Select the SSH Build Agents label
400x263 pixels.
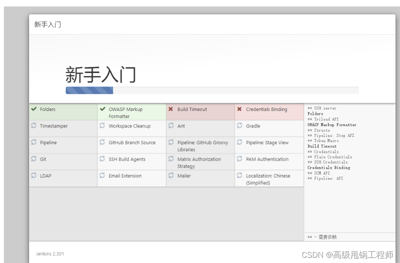point(127,159)
